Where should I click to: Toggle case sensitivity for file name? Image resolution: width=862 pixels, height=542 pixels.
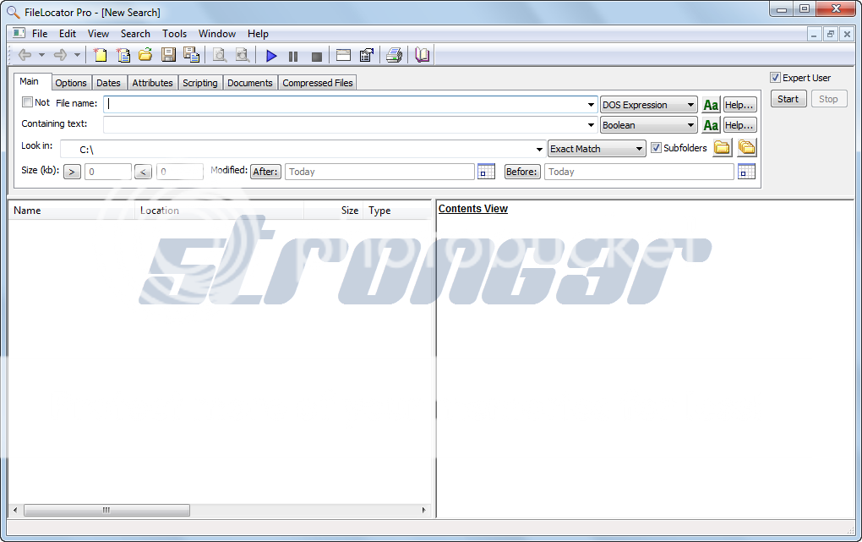coord(711,105)
